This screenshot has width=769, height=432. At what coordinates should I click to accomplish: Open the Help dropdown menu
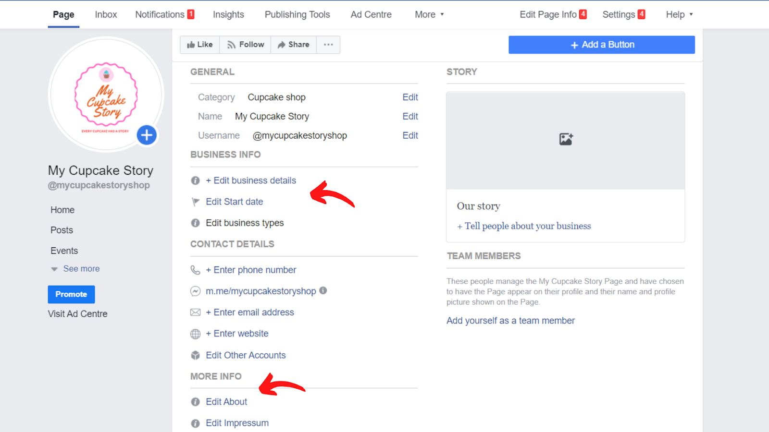(x=679, y=15)
